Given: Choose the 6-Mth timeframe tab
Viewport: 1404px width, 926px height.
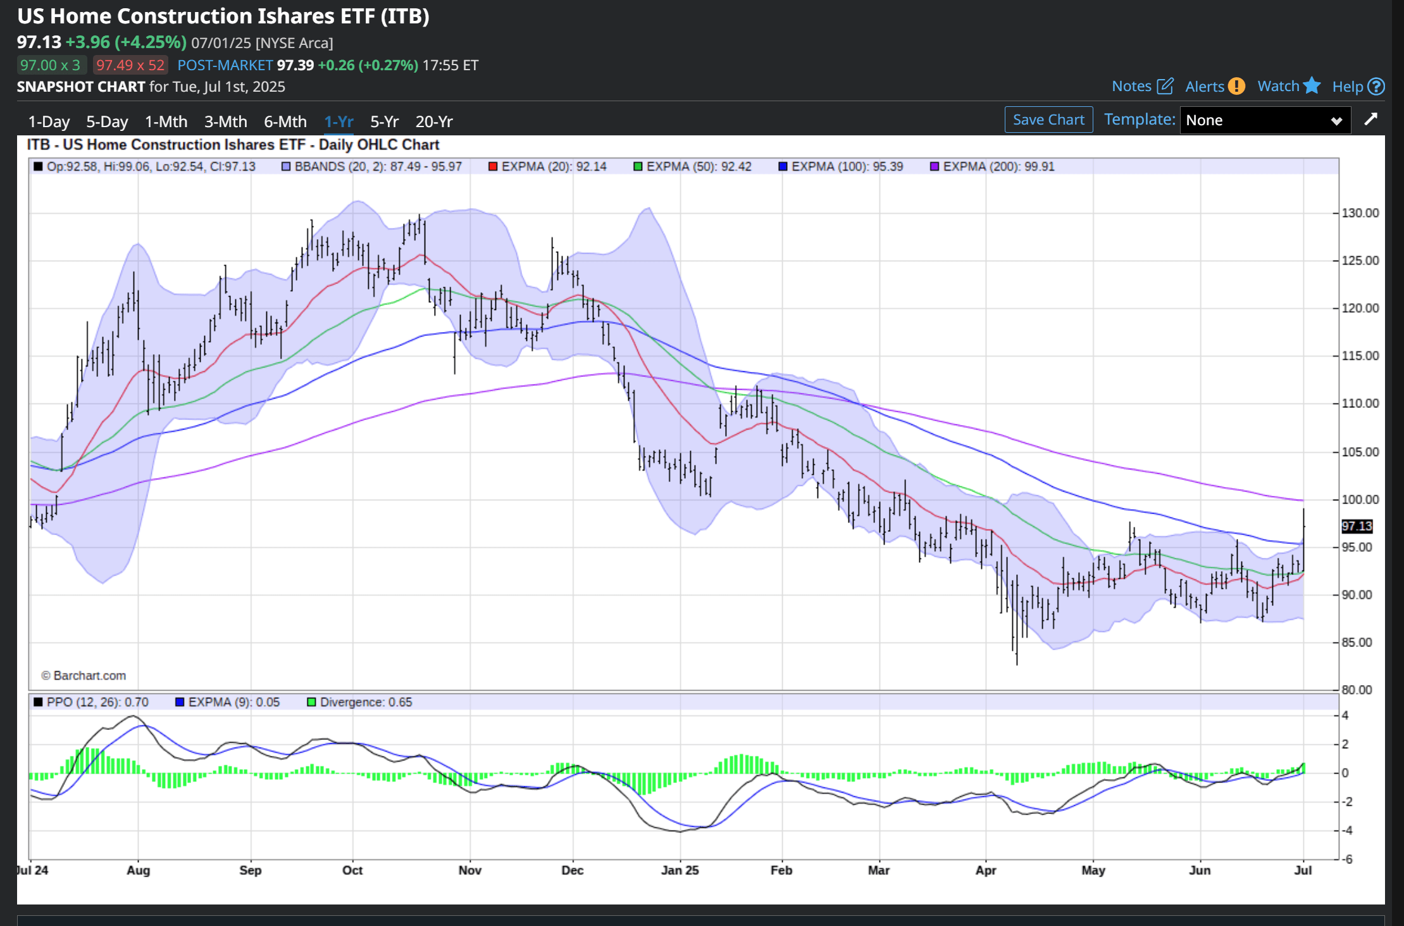Looking at the screenshot, I should (x=285, y=121).
